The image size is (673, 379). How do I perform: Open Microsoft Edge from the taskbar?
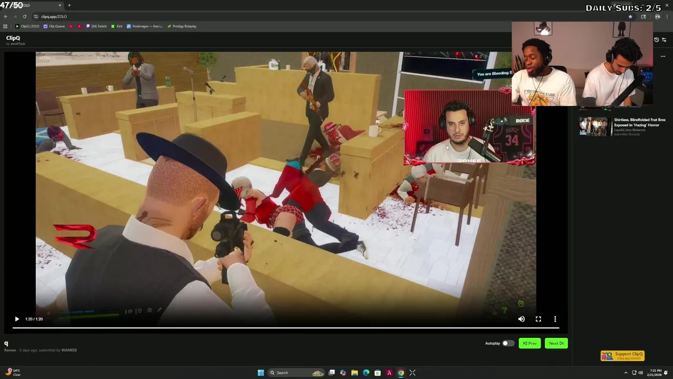(366, 373)
